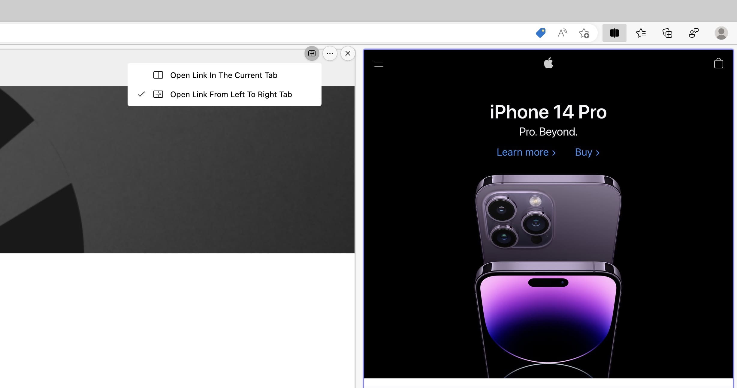
Task: Add this page to favorites star
Action: click(x=584, y=33)
